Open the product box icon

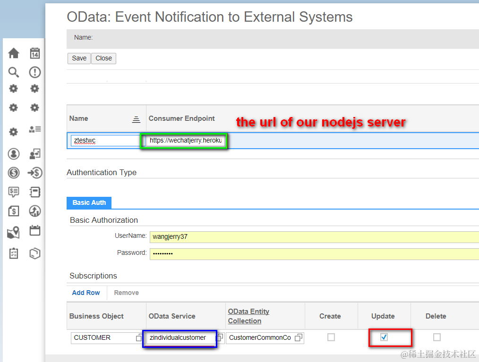[x=35, y=253]
